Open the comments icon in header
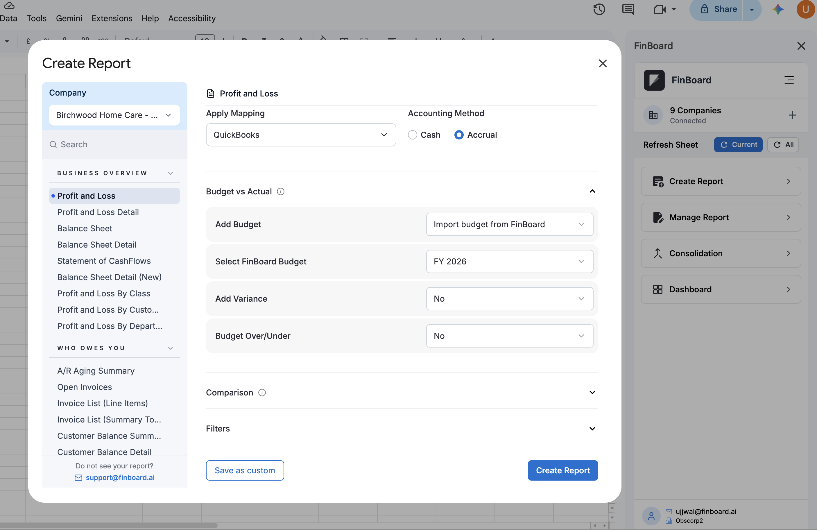Image resolution: width=817 pixels, height=530 pixels. [628, 9]
